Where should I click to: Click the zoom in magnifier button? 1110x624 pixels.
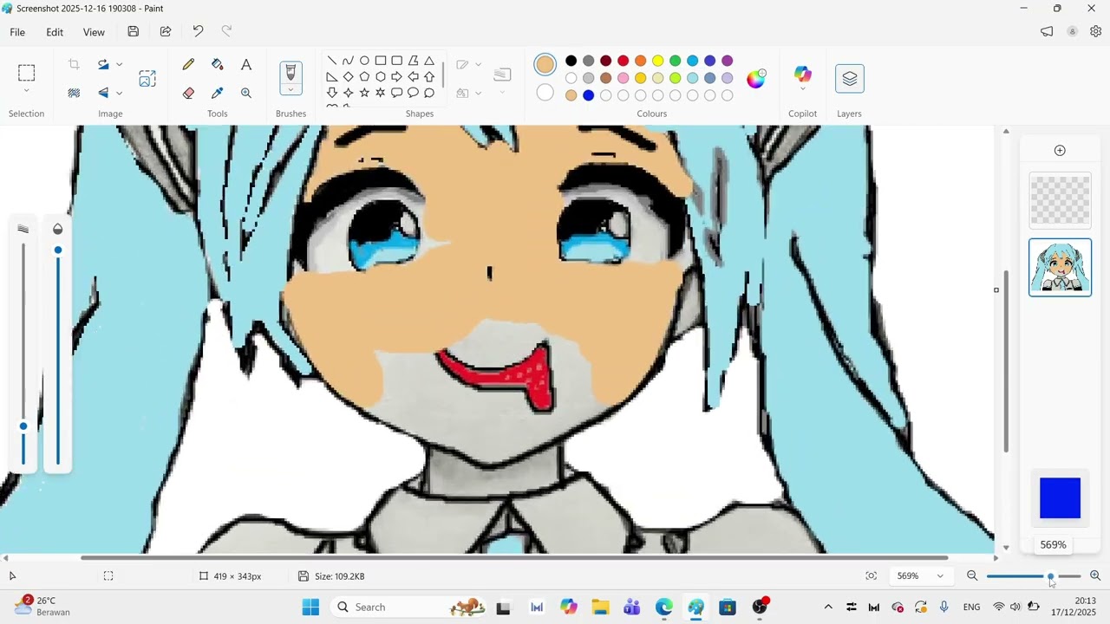pyautogui.click(x=1095, y=576)
